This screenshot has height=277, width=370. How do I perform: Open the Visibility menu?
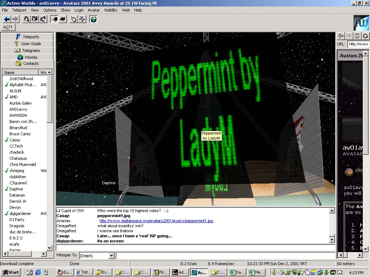[x=111, y=10]
